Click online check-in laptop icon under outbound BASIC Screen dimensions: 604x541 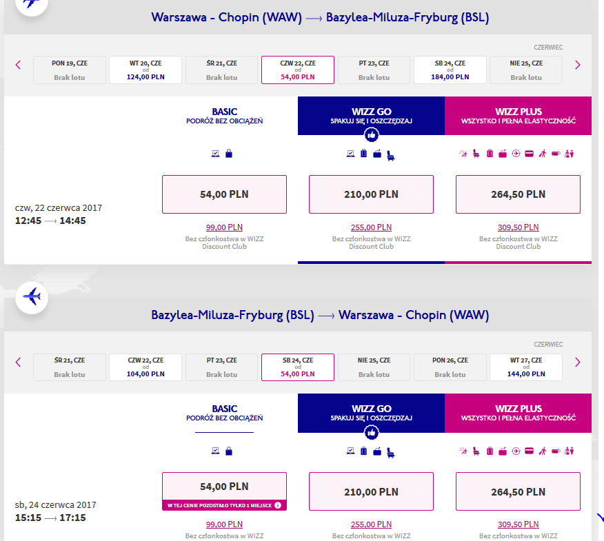(x=215, y=154)
